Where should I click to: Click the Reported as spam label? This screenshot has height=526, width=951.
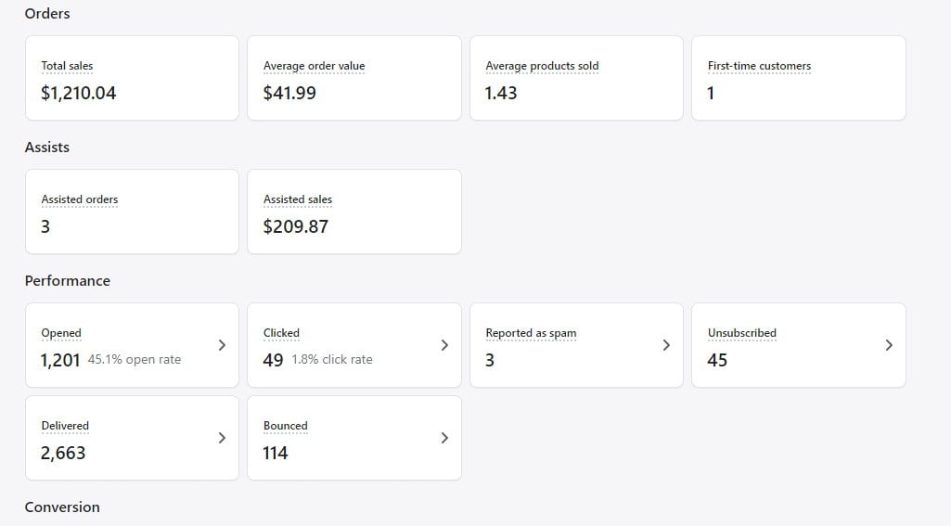click(531, 333)
